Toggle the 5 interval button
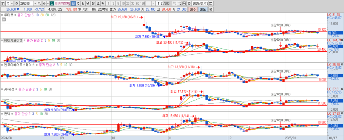 pos(118,4)
